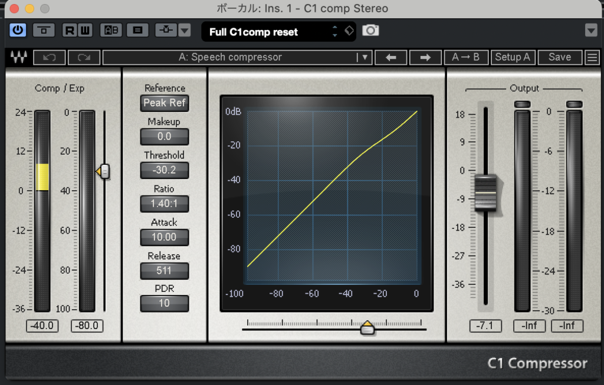Enable Read automation R button
The image size is (604, 385).
[70, 30]
